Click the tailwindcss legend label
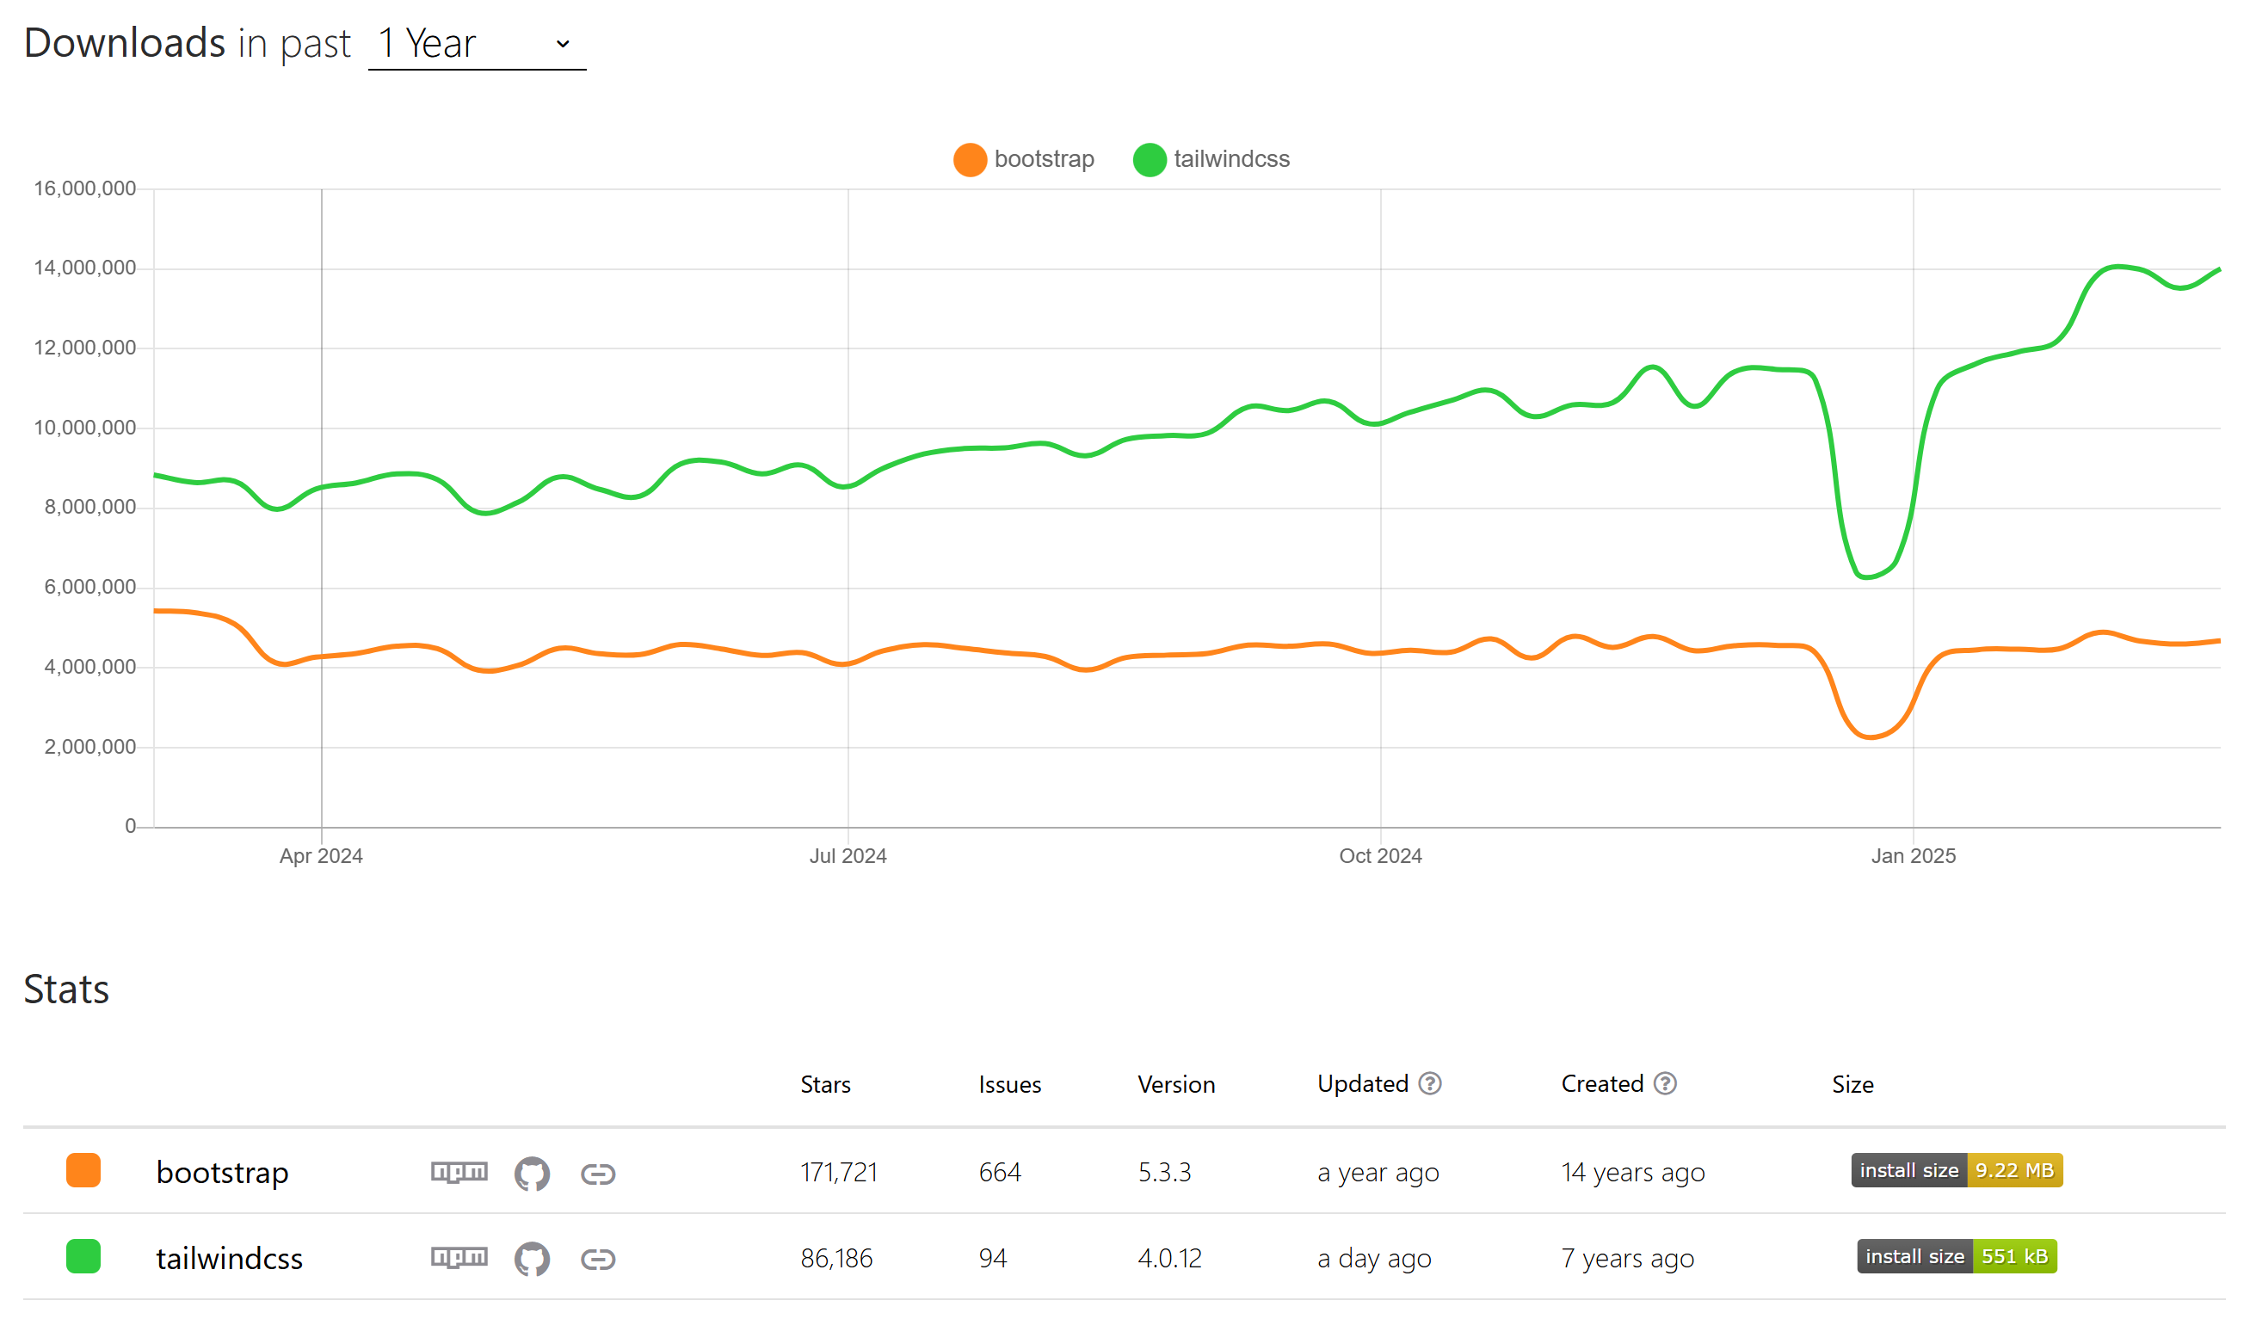This screenshot has width=2250, height=1319. pos(1231,159)
